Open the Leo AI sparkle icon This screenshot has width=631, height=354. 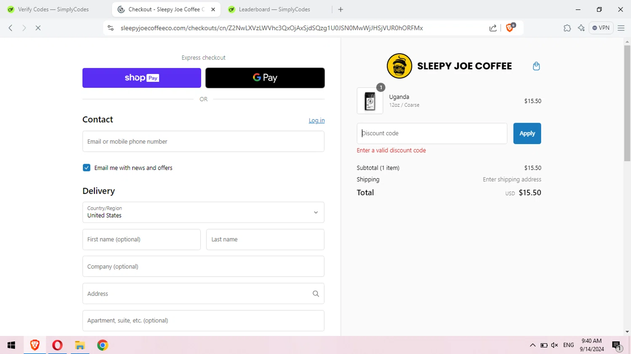tap(581, 28)
